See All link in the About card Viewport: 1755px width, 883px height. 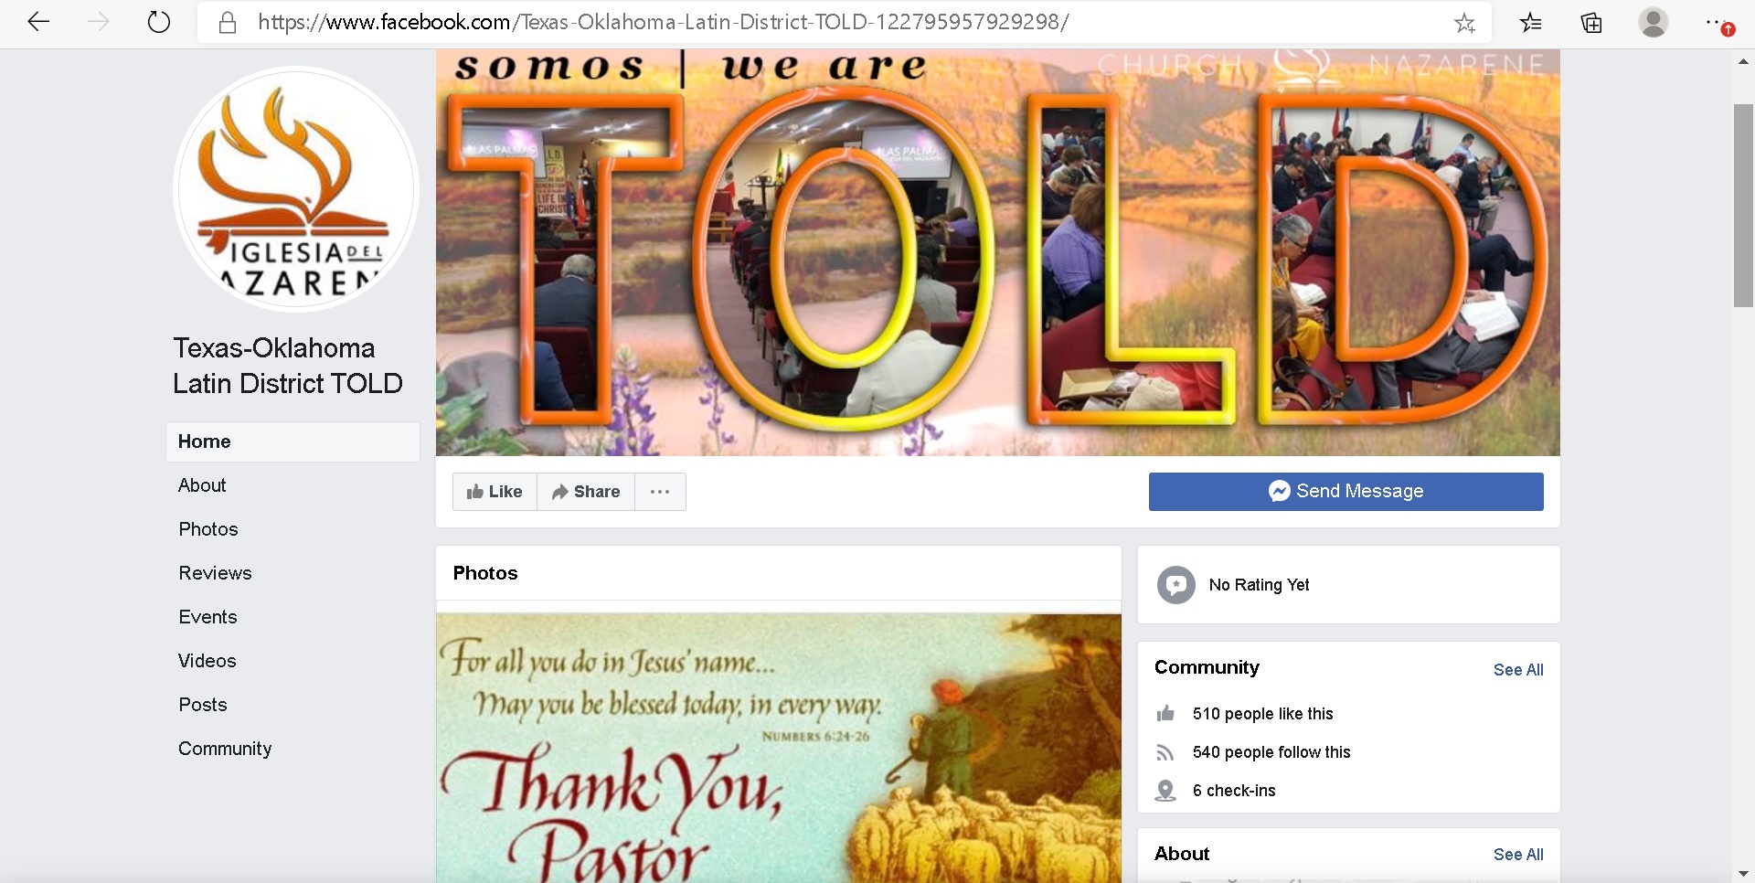(x=1517, y=855)
